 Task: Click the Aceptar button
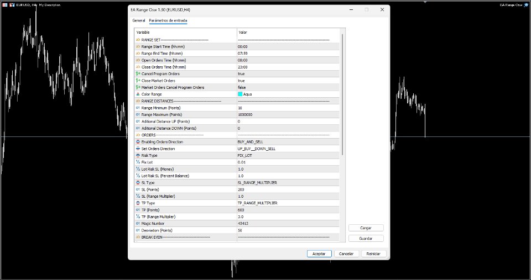[319, 253]
